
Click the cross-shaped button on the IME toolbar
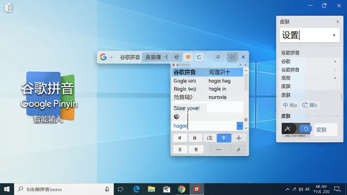218,57
